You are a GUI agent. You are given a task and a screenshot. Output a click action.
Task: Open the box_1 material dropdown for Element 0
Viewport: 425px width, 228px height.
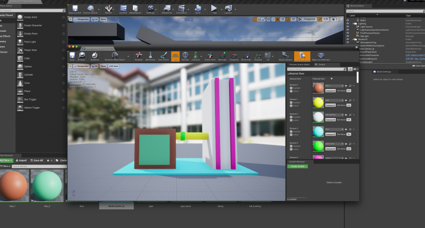334,86
